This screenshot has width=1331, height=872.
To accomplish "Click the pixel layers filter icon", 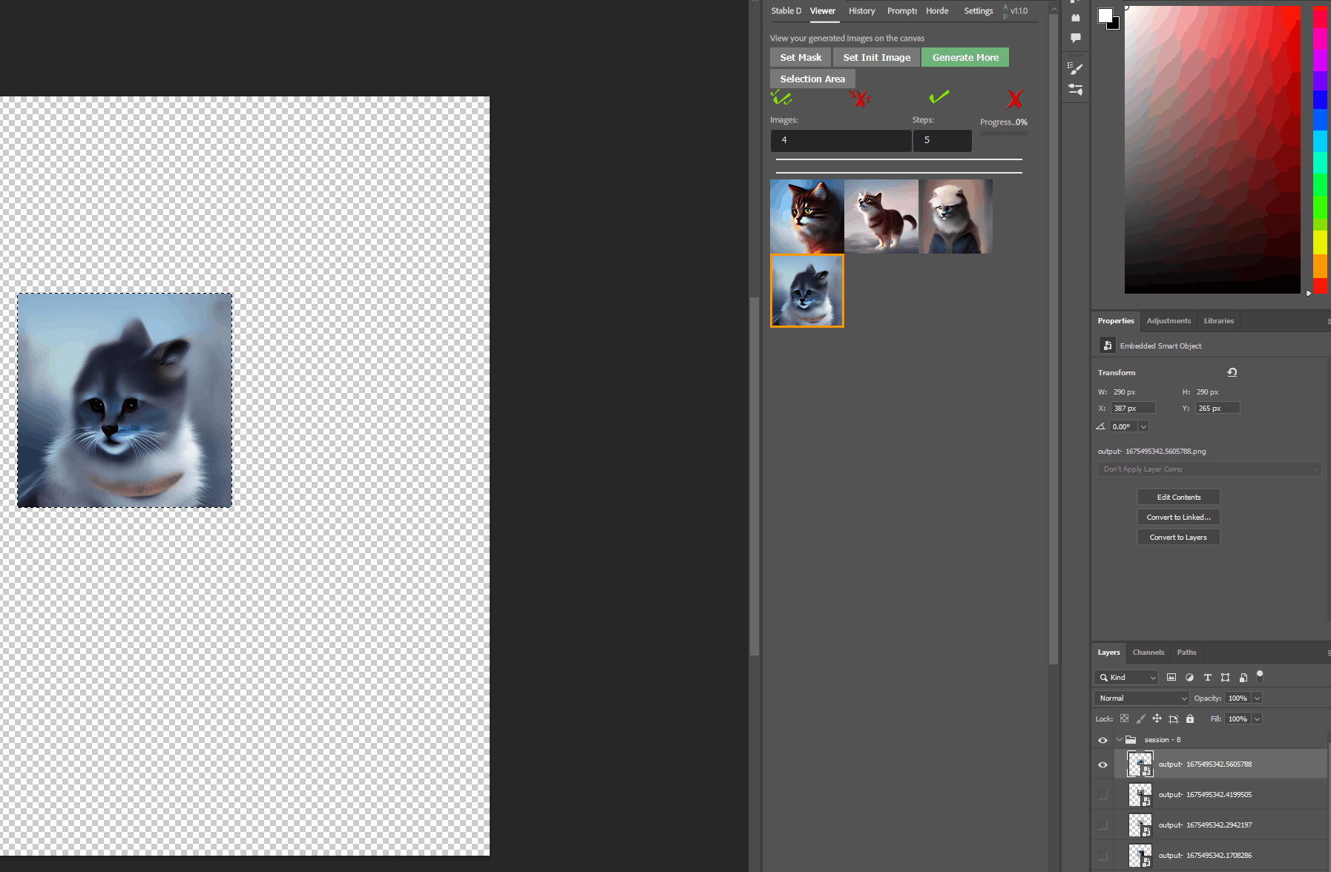I will [x=1172, y=677].
